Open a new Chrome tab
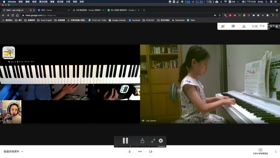The height and width of the screenshot is (158, 280). 144,10
